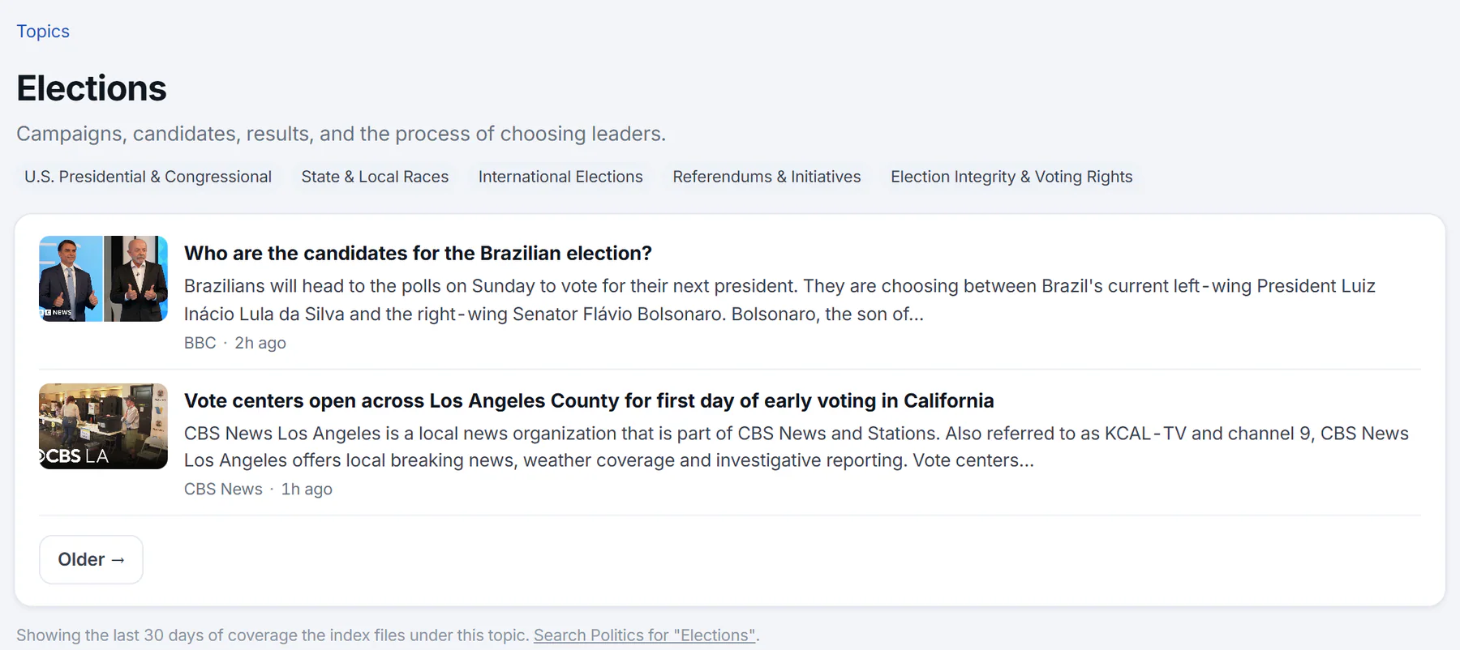1460x650 pixels.
Task: Click the BBC source label
Action: 200,343
